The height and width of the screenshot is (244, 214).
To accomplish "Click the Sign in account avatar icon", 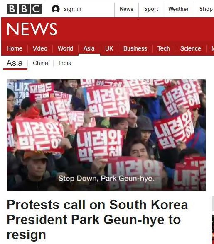I will 56,9.
